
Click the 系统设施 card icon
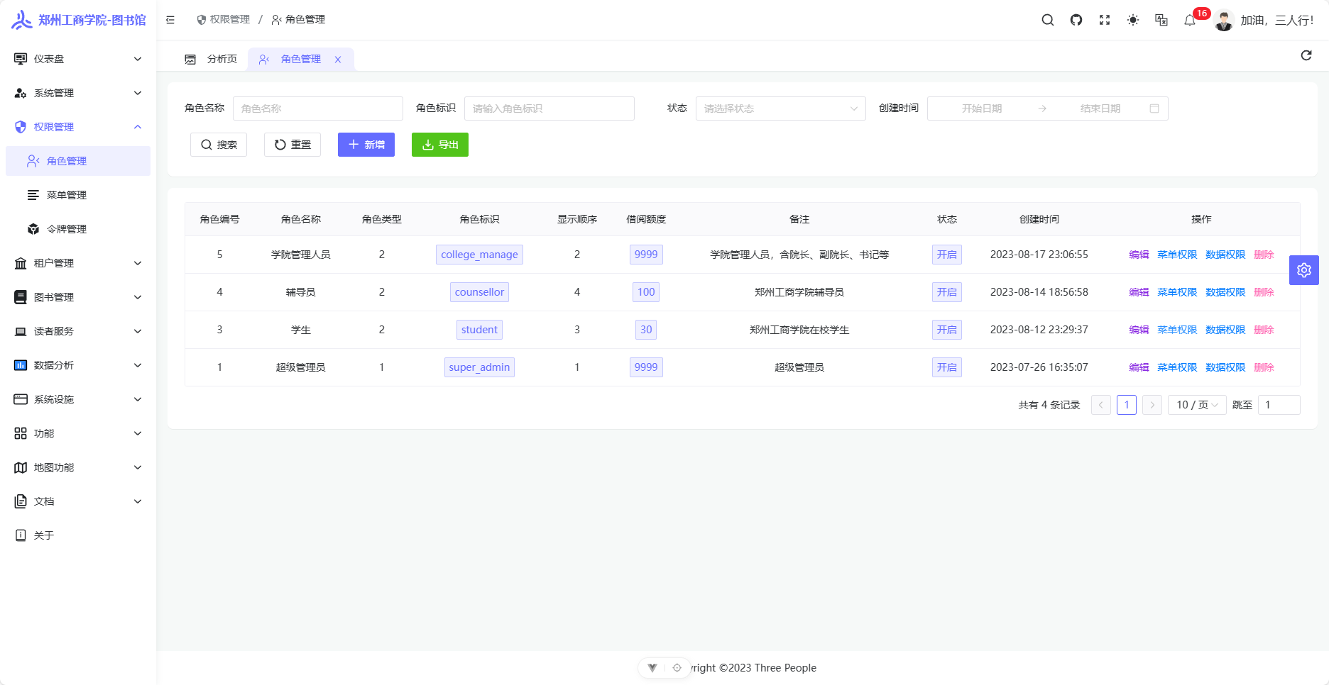pyautogui.click(x=21, y=399)
